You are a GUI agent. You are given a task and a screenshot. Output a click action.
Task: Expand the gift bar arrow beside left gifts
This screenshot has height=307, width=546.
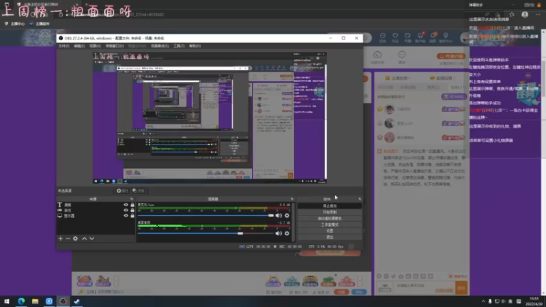coord(116,280)
